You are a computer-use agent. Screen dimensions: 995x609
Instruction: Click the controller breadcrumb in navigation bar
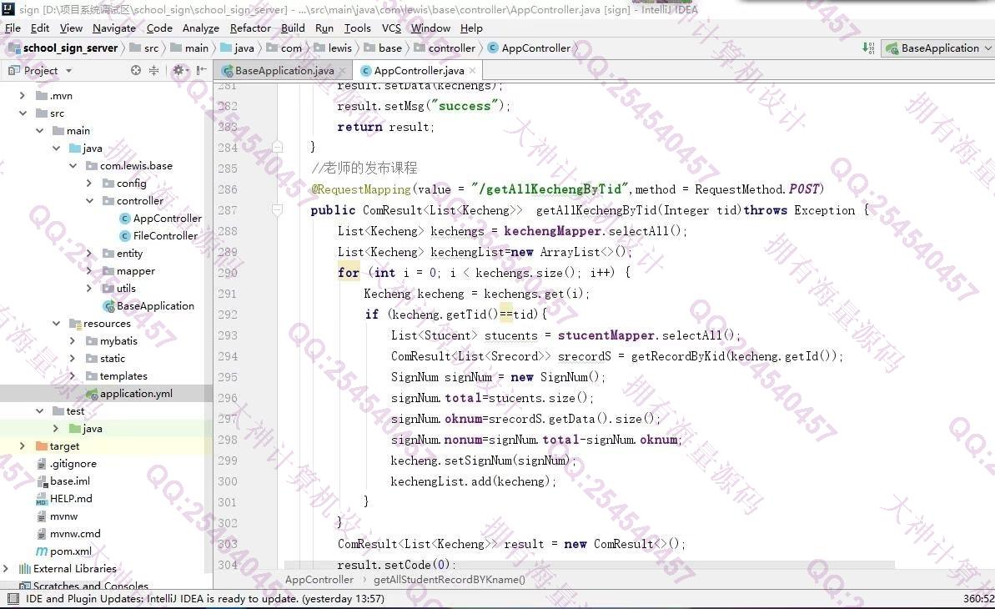[x=445, y=48]
